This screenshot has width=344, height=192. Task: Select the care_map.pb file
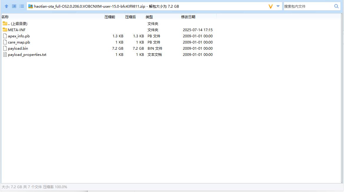click(x=107, y=42)
